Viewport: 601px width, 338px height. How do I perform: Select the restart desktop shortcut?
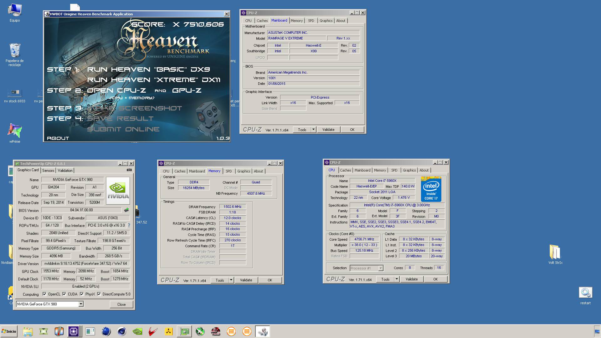(x=585, y=296)
